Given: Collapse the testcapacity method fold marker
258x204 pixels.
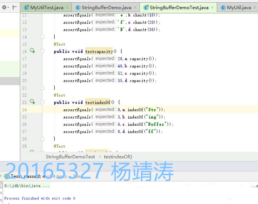Looking at the screenshot, I should [x=42, y=51].
